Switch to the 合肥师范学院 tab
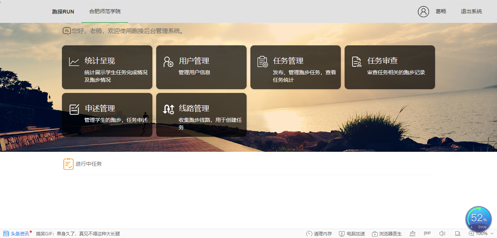This screenshot has width=497, height=238. click(x=105, y=12)
